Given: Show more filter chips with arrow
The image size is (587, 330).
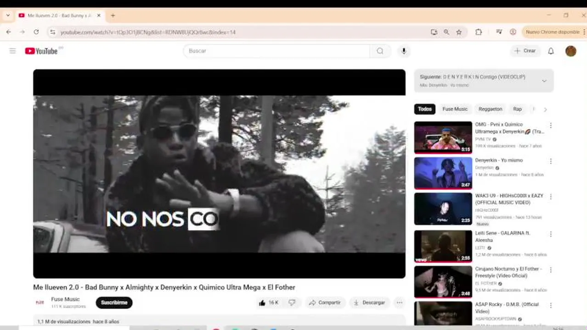Looking at the screenshot, I should point(545,110).
